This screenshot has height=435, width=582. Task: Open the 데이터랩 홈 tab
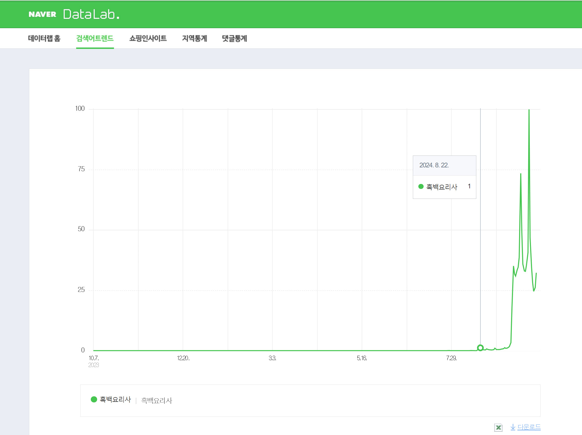[44, 38]
